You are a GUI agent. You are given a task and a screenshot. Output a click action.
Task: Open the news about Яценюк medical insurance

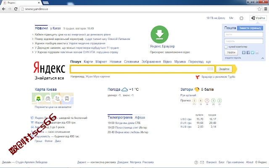70,43
